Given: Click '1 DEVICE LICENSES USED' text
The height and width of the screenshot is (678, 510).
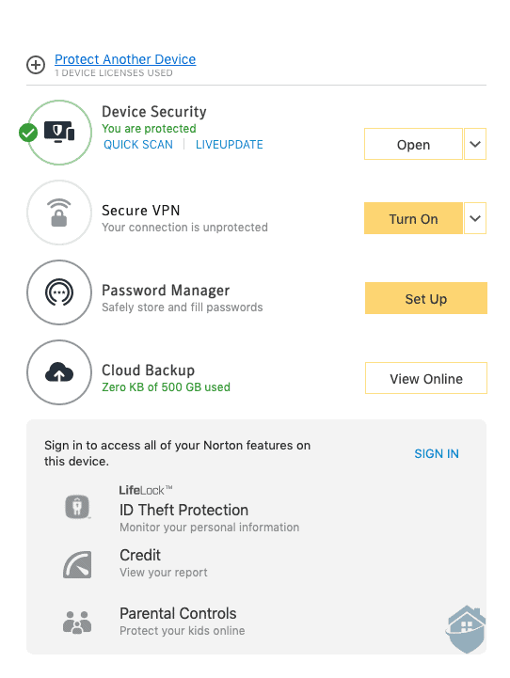Looking at the screenshot, I should (114, 73).
